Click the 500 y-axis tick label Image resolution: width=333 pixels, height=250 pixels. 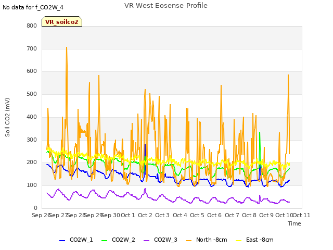click(32, 94)
